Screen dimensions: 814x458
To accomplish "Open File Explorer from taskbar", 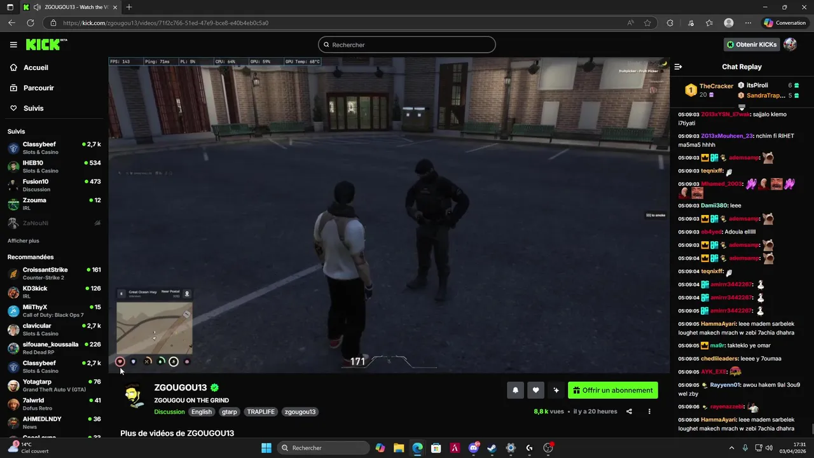I will point(399,448).
